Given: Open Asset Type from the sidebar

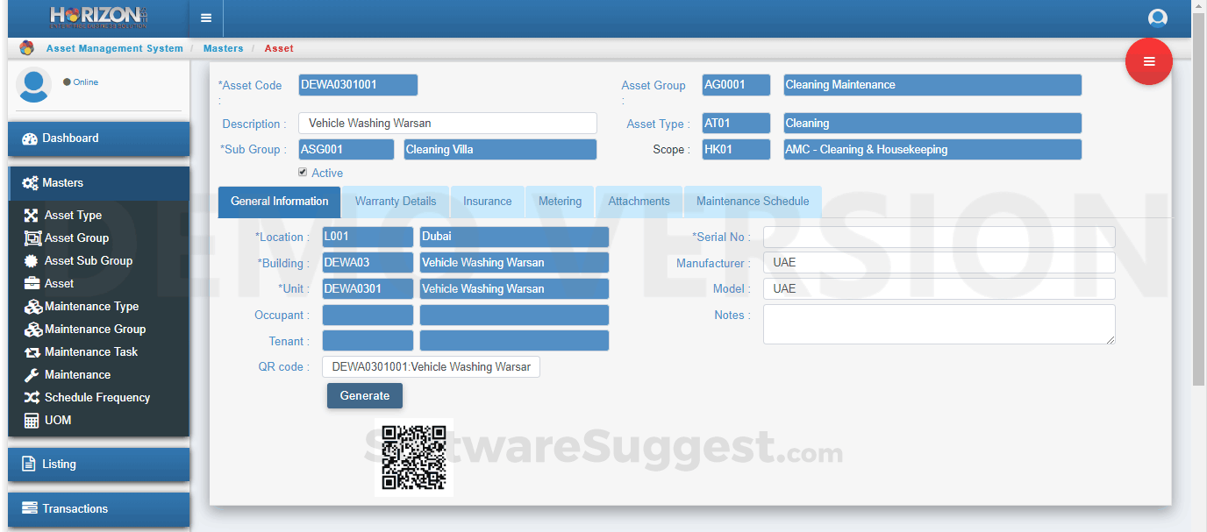Looking at the screenshot, I should (x=73, y=215).
